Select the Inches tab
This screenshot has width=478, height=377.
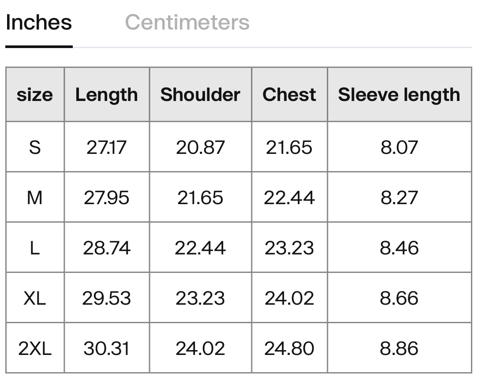(x=39, y=22)
